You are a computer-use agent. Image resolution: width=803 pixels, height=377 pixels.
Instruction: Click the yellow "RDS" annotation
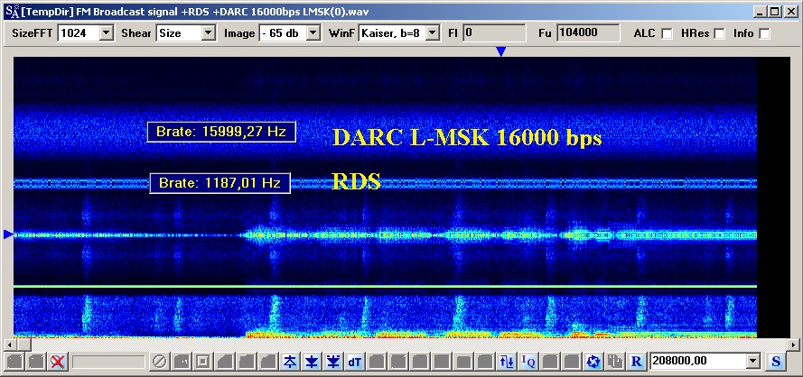click(357, 181)
